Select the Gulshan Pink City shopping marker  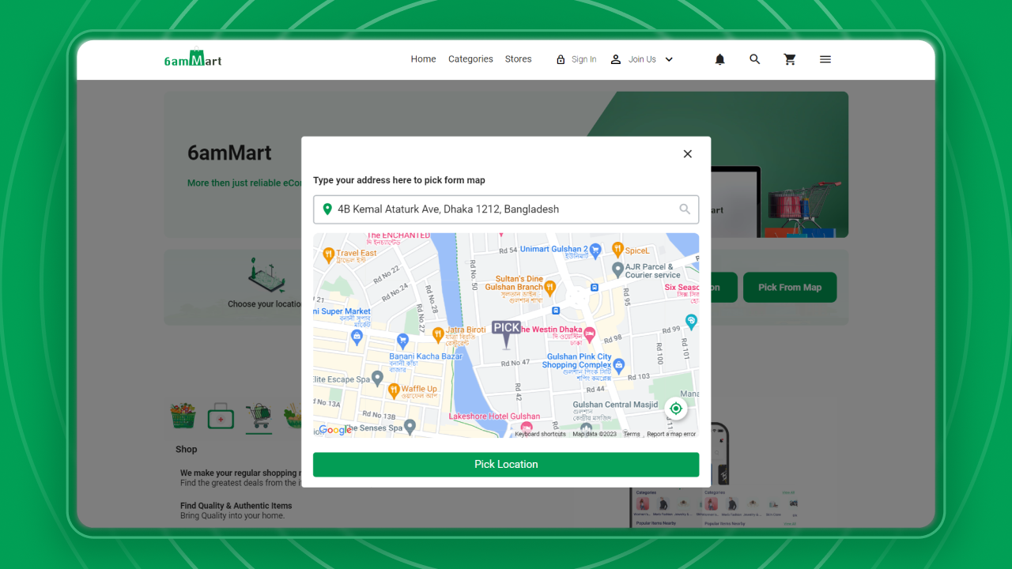click(x=619, y=366)
